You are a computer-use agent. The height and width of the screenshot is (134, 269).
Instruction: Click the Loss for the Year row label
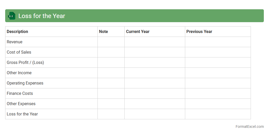(22, 114)
